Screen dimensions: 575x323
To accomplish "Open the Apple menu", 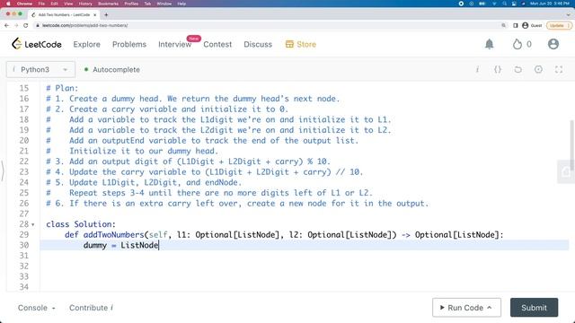I will coord(8,4).
